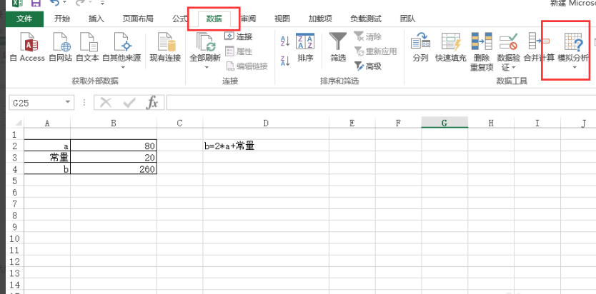Viewport: 596px width, 294px height.
Task: Select cell with value 20
Action: tap(114, 158)
